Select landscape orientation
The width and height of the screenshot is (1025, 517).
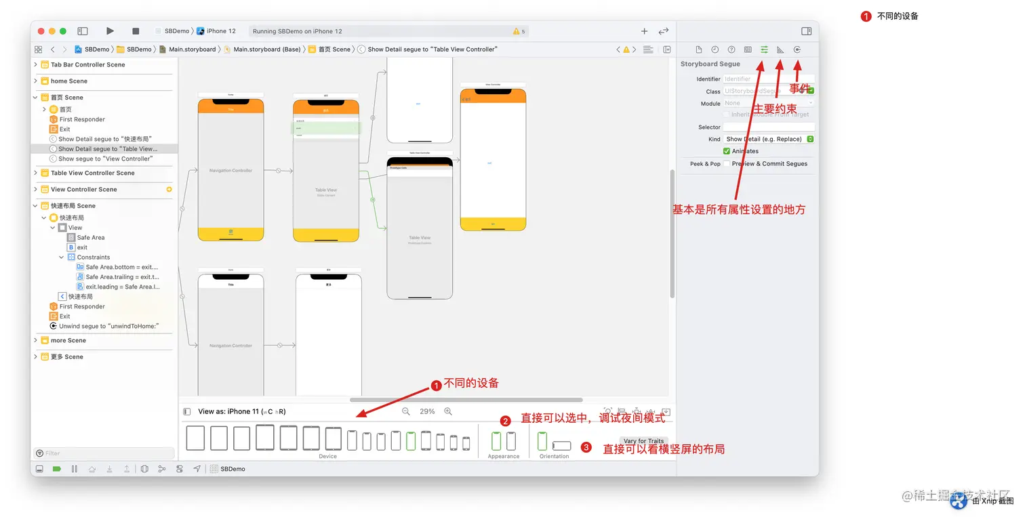(x=562, y=446)
